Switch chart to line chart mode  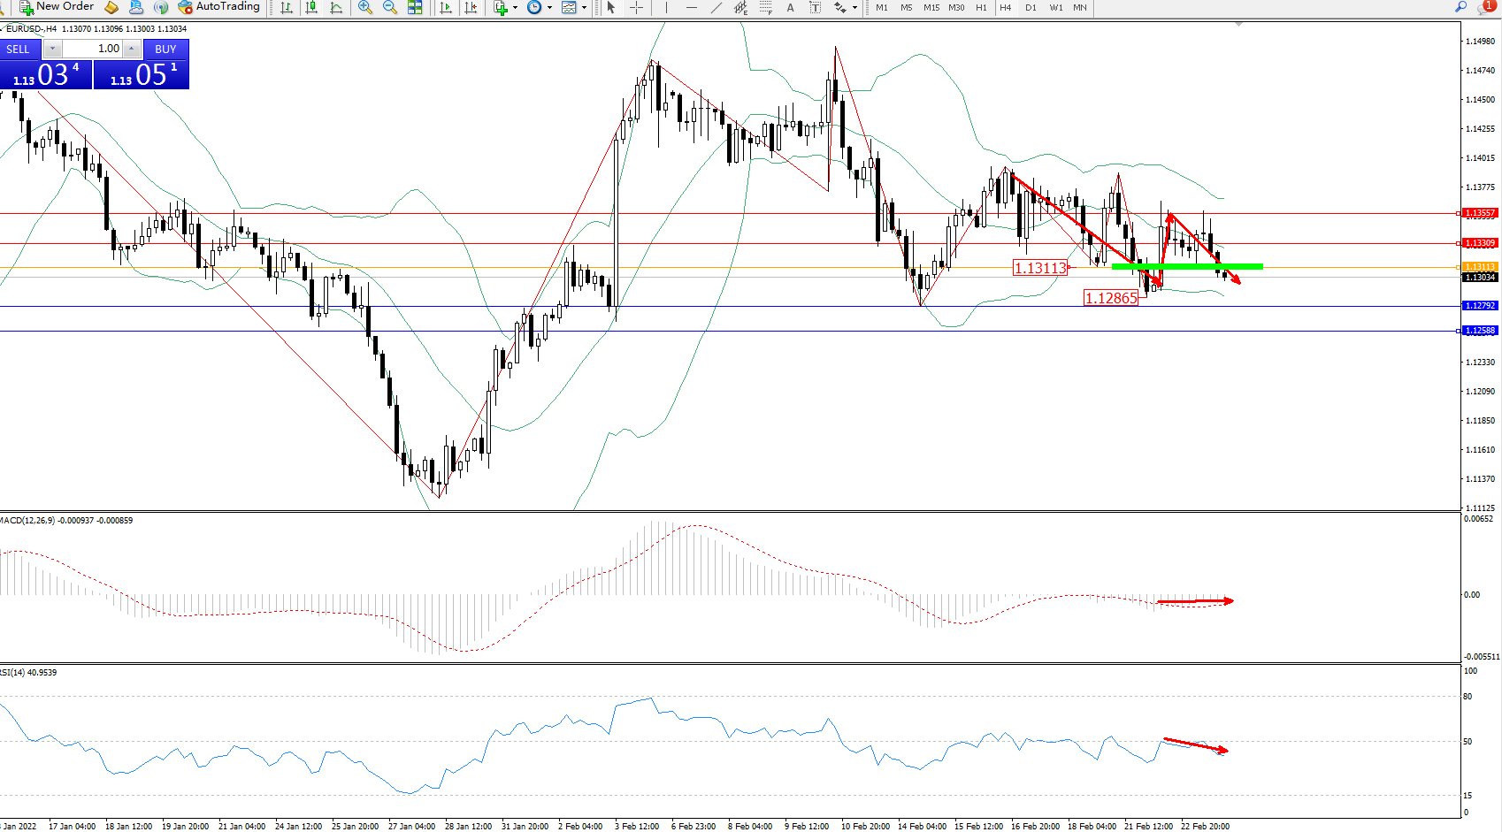336,8
